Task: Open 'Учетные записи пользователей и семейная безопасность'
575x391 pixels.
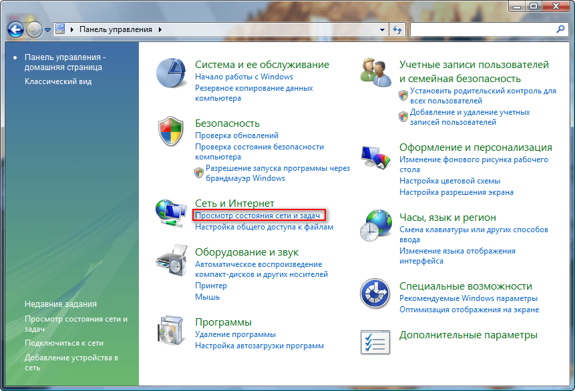Action: point(473,71)
